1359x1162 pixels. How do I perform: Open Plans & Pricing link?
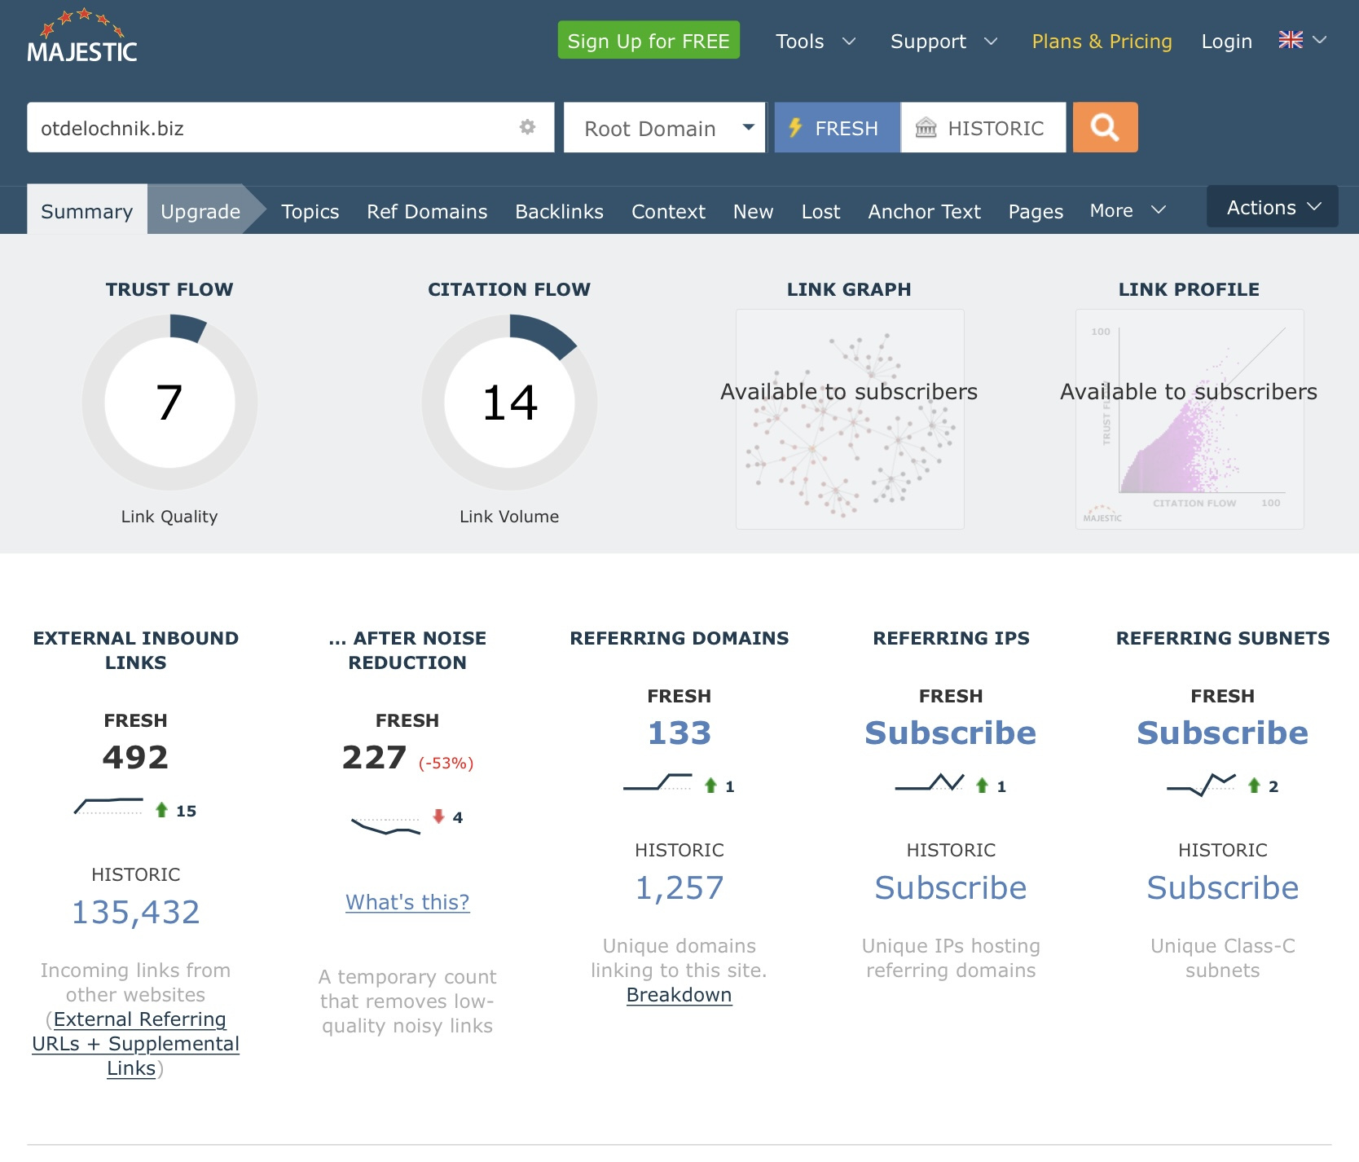(1102, 41)
